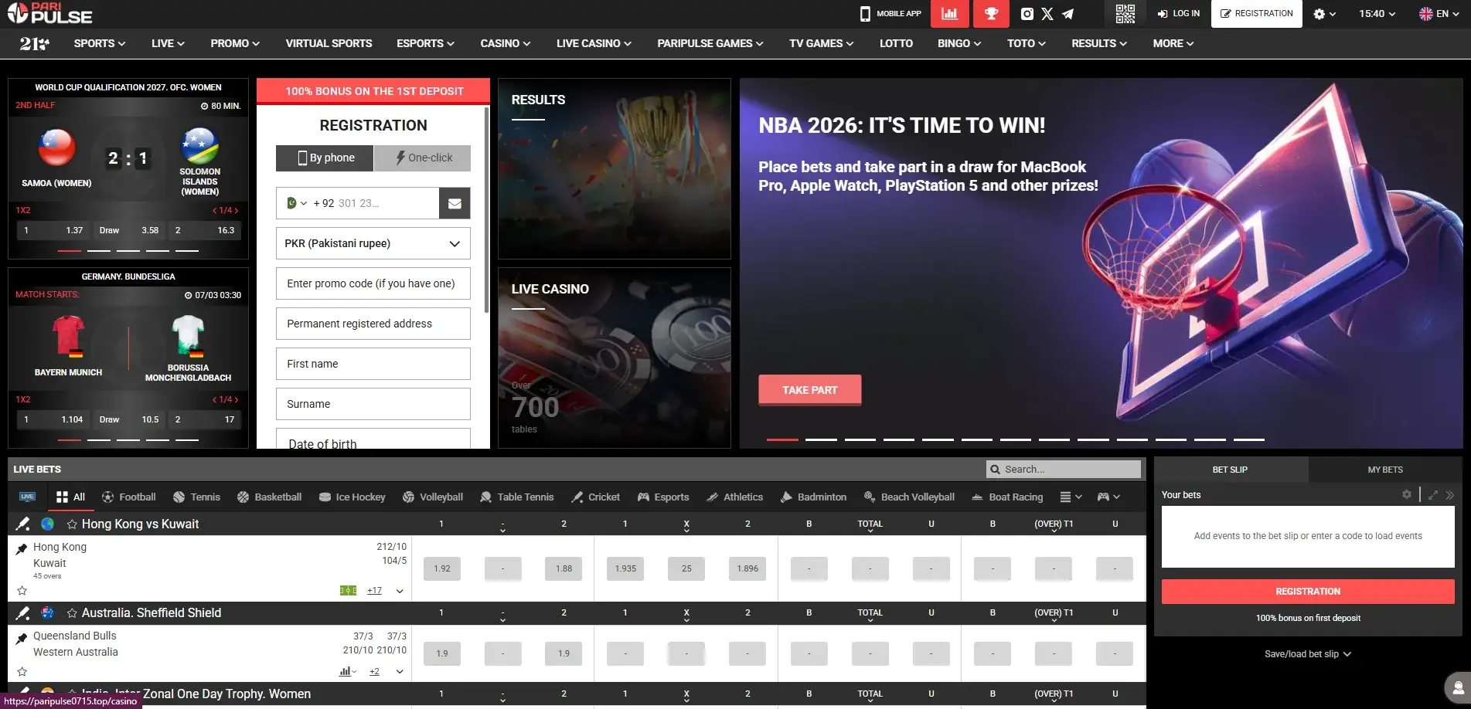The image size is (1471, 709).
Task: Click the envelope icon beside phone number
Action: [455, 204]
